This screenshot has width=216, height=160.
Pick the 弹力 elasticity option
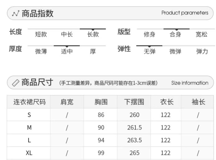pos(202,51)
